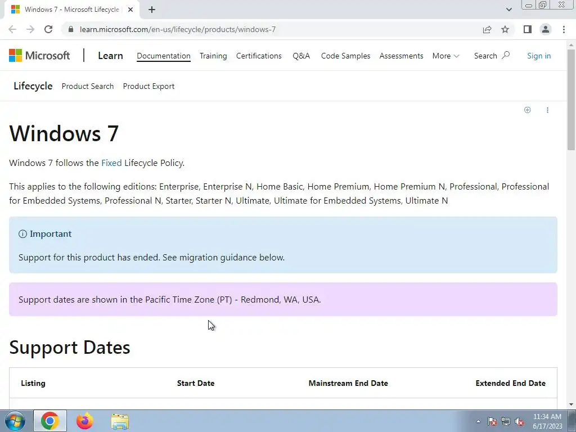Click the address bar URL
Image resolution: width=576 pixels, height=432 pixels.
tap(178, 29)
